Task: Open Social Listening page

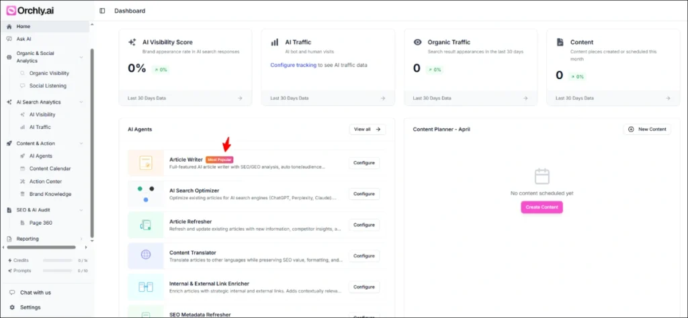Action: 48,86
